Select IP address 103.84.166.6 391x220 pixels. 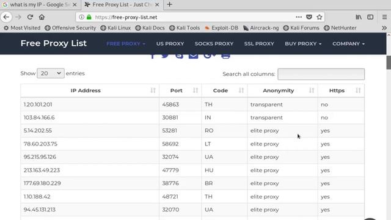point(39,117)
